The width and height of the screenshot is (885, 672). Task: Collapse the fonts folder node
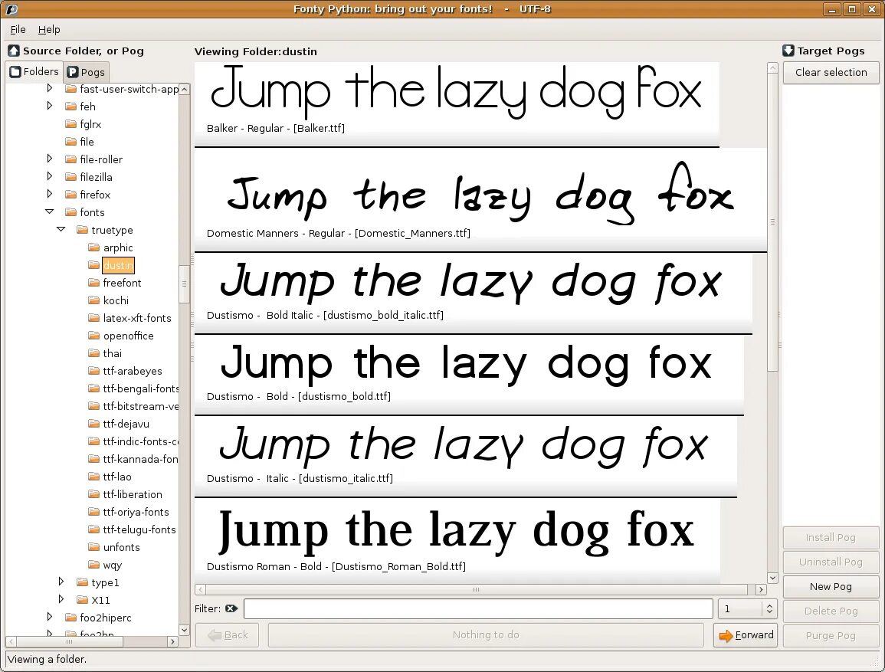[x=50, y=211]
